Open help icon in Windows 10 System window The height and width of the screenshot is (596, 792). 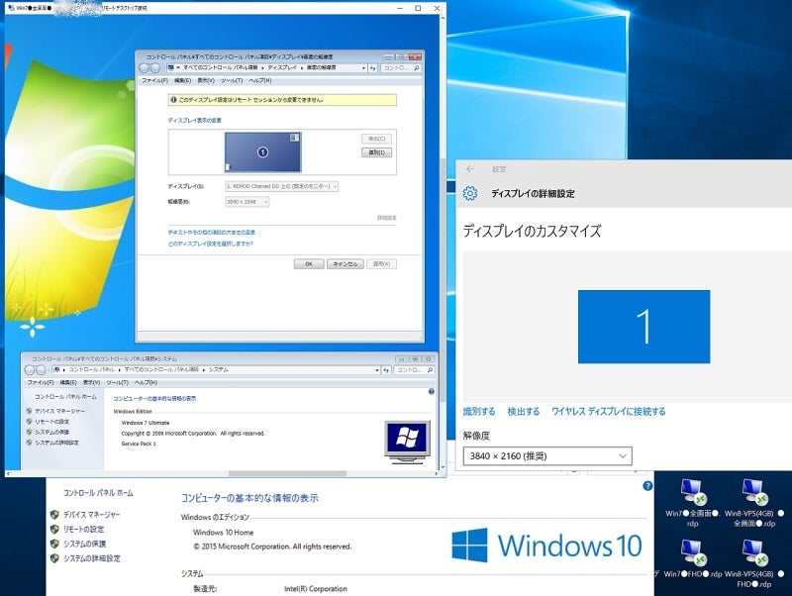click(x=647, y=486)
